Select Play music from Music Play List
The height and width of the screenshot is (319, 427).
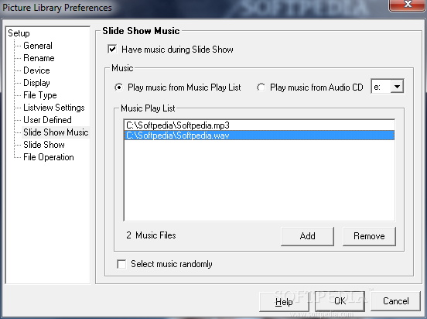pyautogui.click(x=118, y=87)
